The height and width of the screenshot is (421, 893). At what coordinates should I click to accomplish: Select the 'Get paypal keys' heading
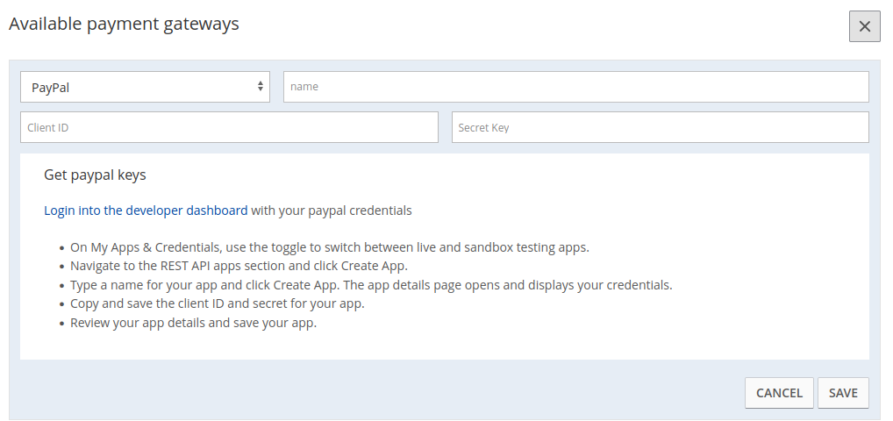95,175
